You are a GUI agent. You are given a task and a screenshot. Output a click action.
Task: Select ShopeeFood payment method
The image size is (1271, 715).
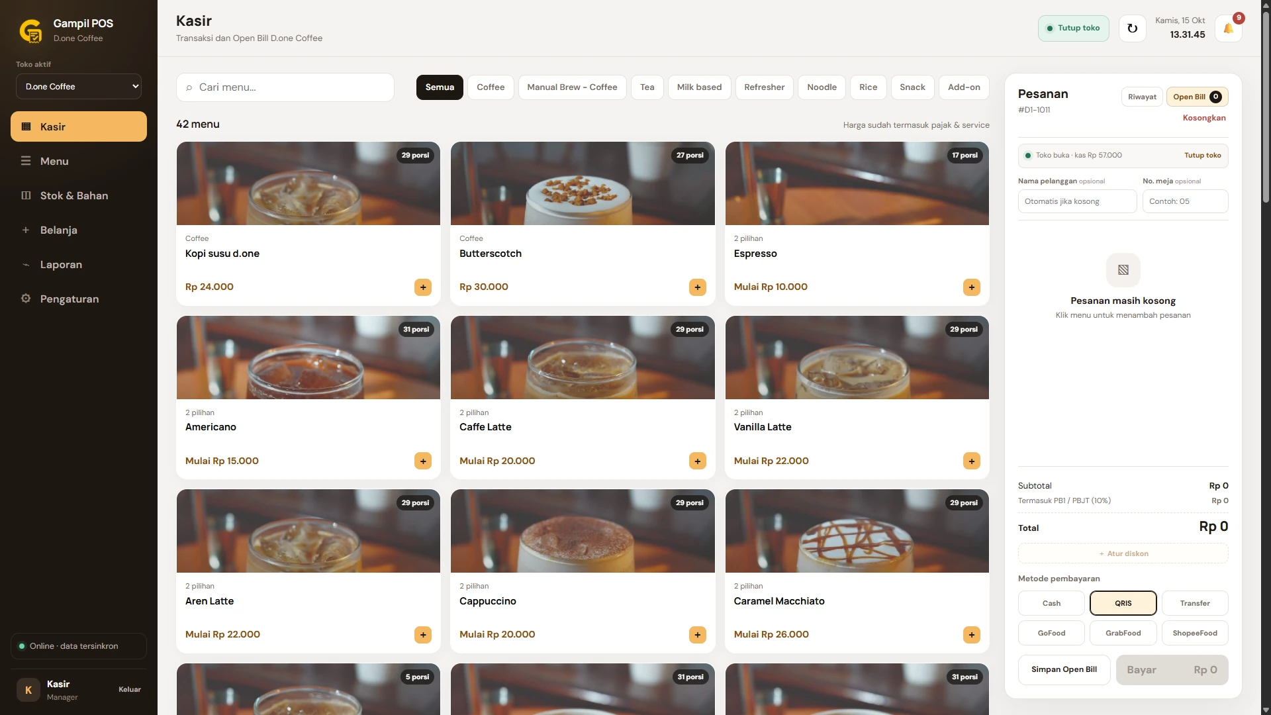(x=1195, y=633)
